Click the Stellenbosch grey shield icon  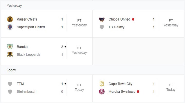pyautogui.click(x=10, y=91)
